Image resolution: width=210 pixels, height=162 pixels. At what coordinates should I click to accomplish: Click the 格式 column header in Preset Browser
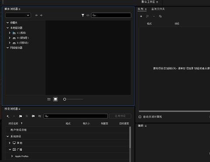(68, 124)
